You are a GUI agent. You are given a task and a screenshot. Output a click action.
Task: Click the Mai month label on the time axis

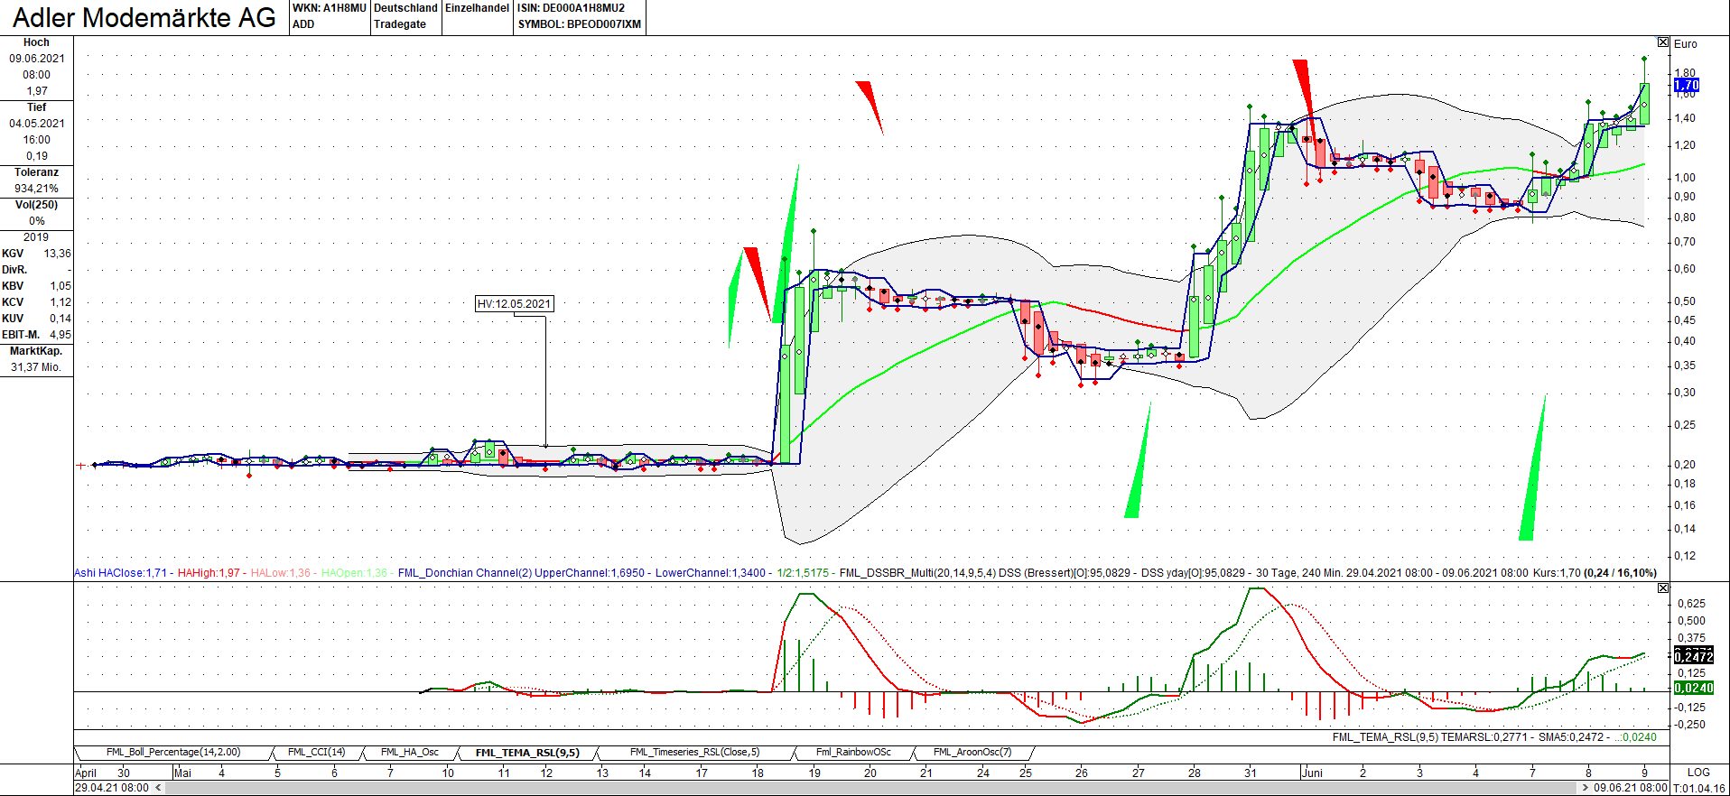coord(182,773)
